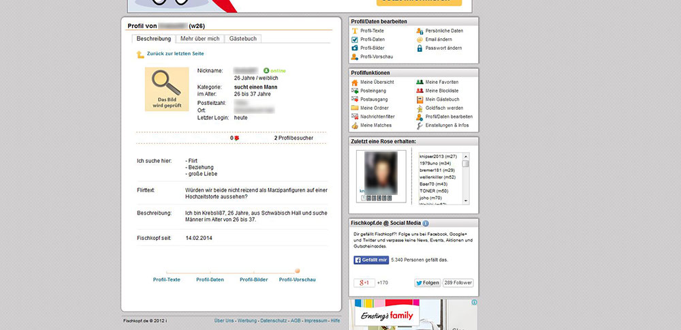This screenshot has height=330, width=681.
Task: Click the Profil-Texte 'T' icon
Action: pyautogui.click(x=354, y=31)
